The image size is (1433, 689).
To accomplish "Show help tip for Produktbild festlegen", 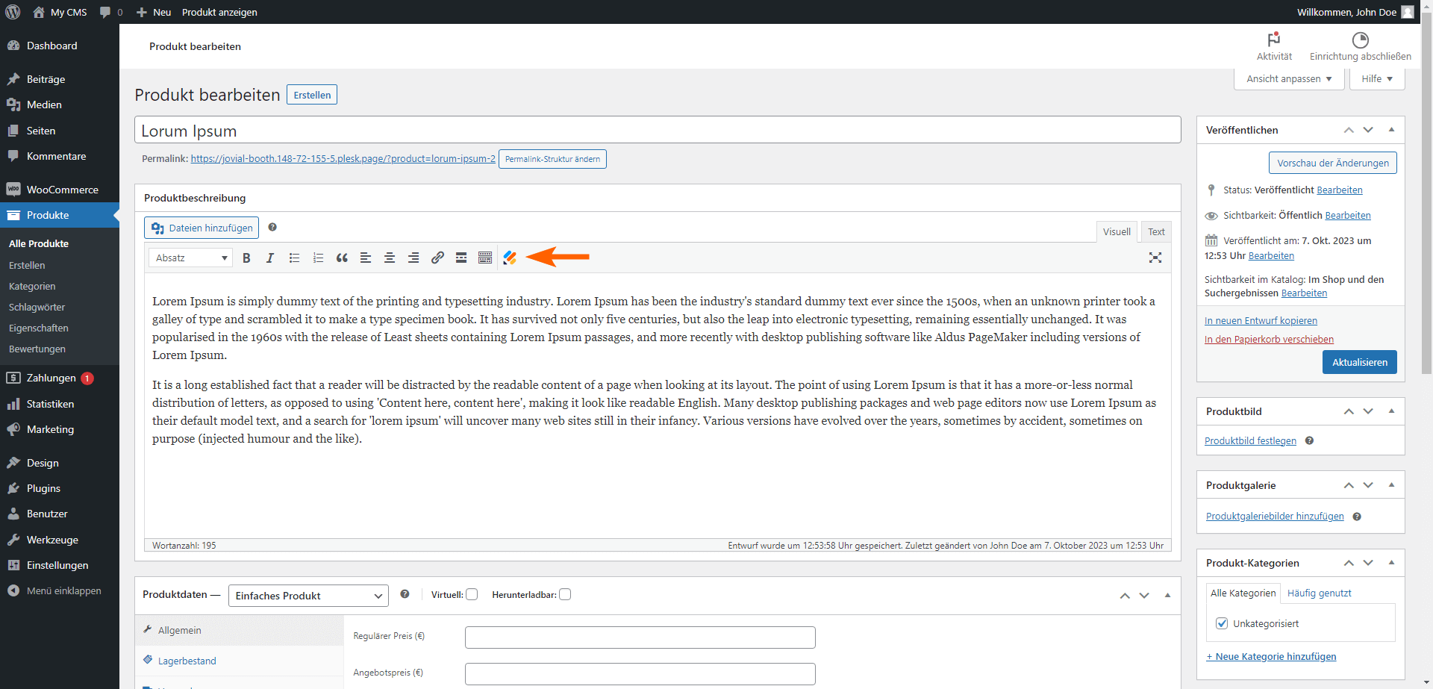I will [1309, 440].
